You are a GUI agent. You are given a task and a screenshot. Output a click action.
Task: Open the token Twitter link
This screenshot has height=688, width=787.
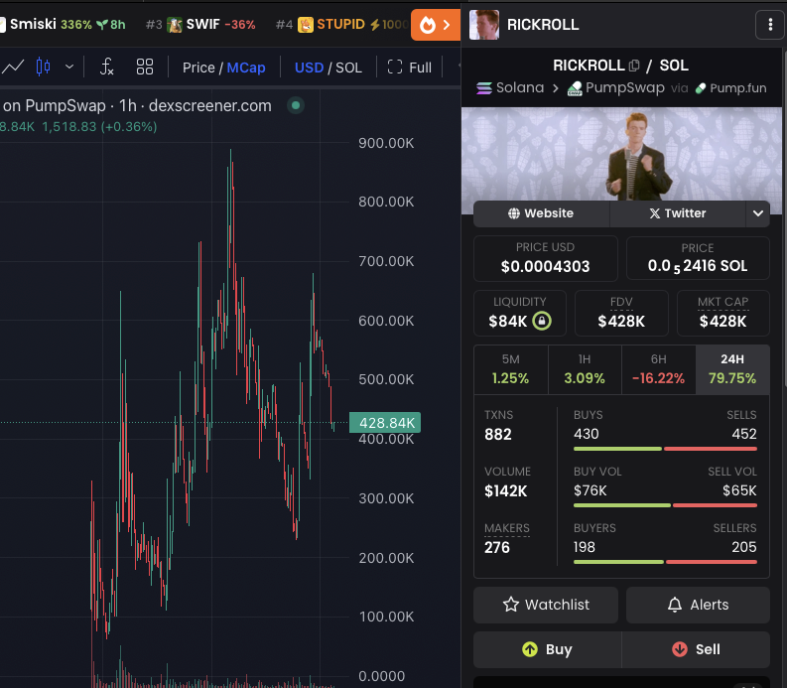pos(678,213)
